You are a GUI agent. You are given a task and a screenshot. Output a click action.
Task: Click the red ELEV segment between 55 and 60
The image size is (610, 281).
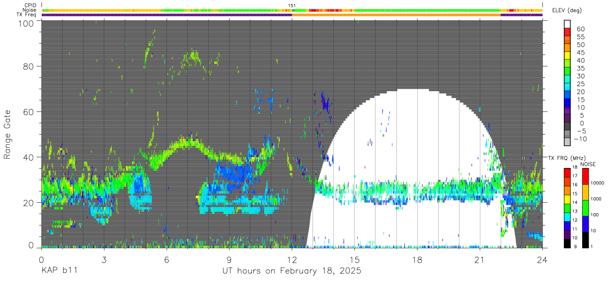(x=567, y=32)
